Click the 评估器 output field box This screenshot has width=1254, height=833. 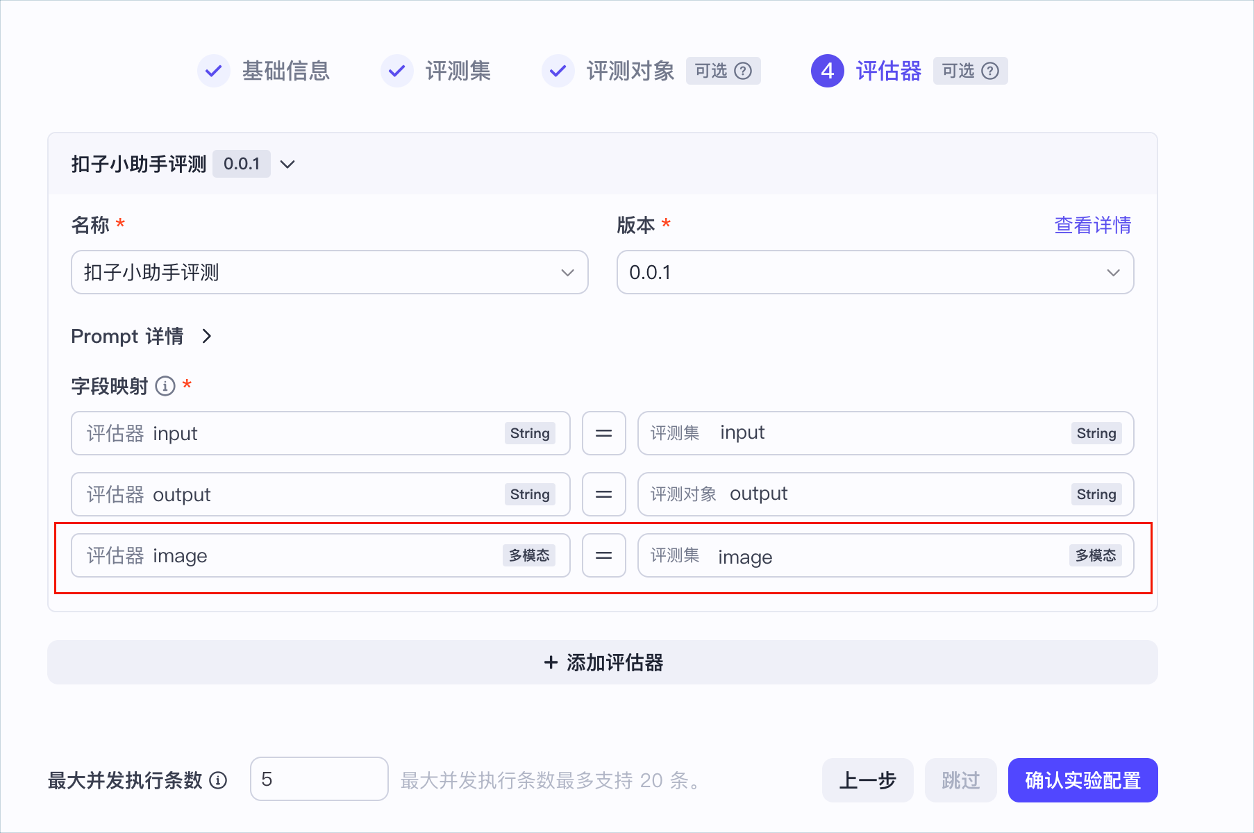321,494
